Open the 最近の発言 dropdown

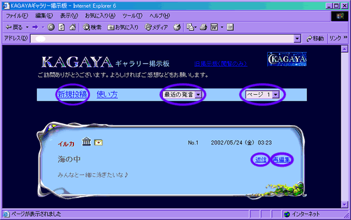182,94
